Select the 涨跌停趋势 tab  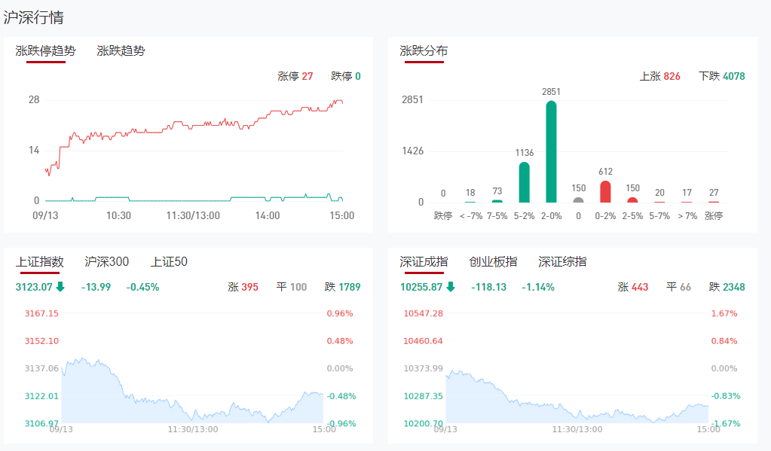[x=45, y=51]
